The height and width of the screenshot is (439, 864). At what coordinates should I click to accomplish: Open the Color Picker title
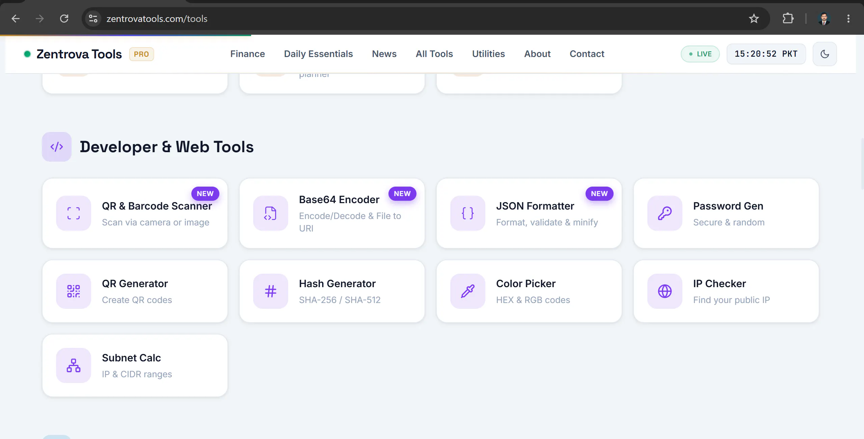click(525, 284)
